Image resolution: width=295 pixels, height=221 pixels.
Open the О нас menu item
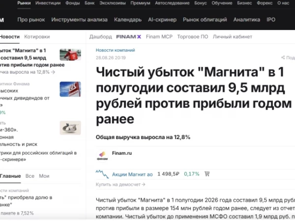(x=283, y=3)
